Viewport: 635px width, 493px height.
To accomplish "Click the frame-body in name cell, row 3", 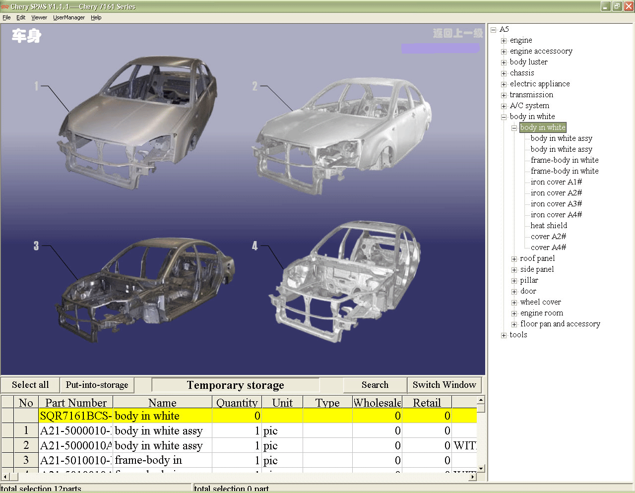I will click(x=163, y=460).
